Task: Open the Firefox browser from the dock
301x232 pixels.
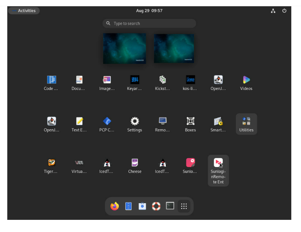Action: [115, 206]
